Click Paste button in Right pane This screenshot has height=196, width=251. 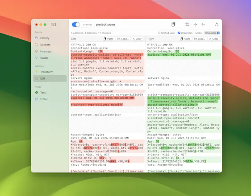pyautogui.click(x=185, y=39)
